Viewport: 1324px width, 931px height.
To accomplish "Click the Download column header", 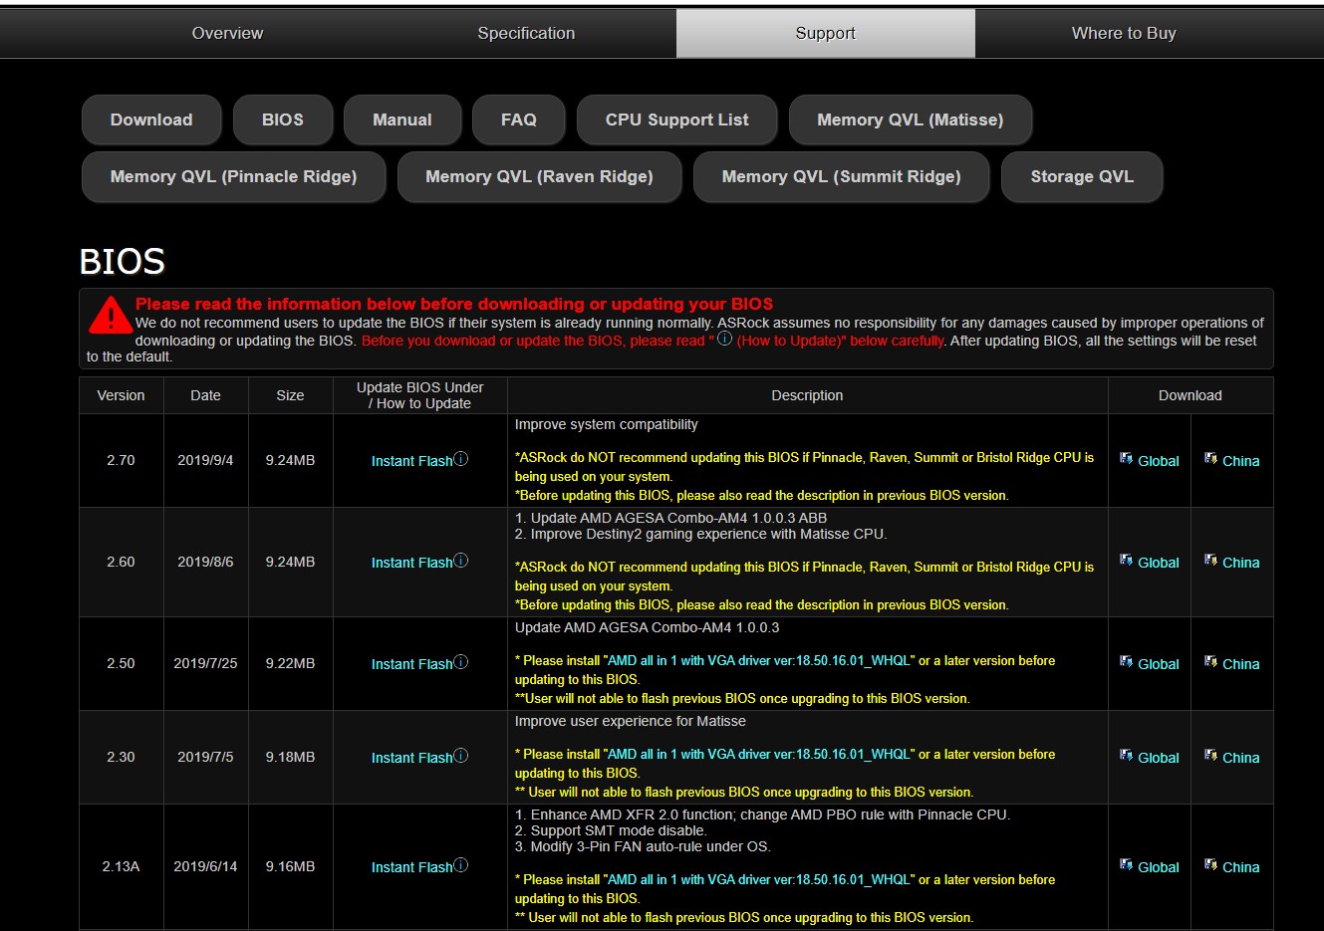I will pos(1190,395).
